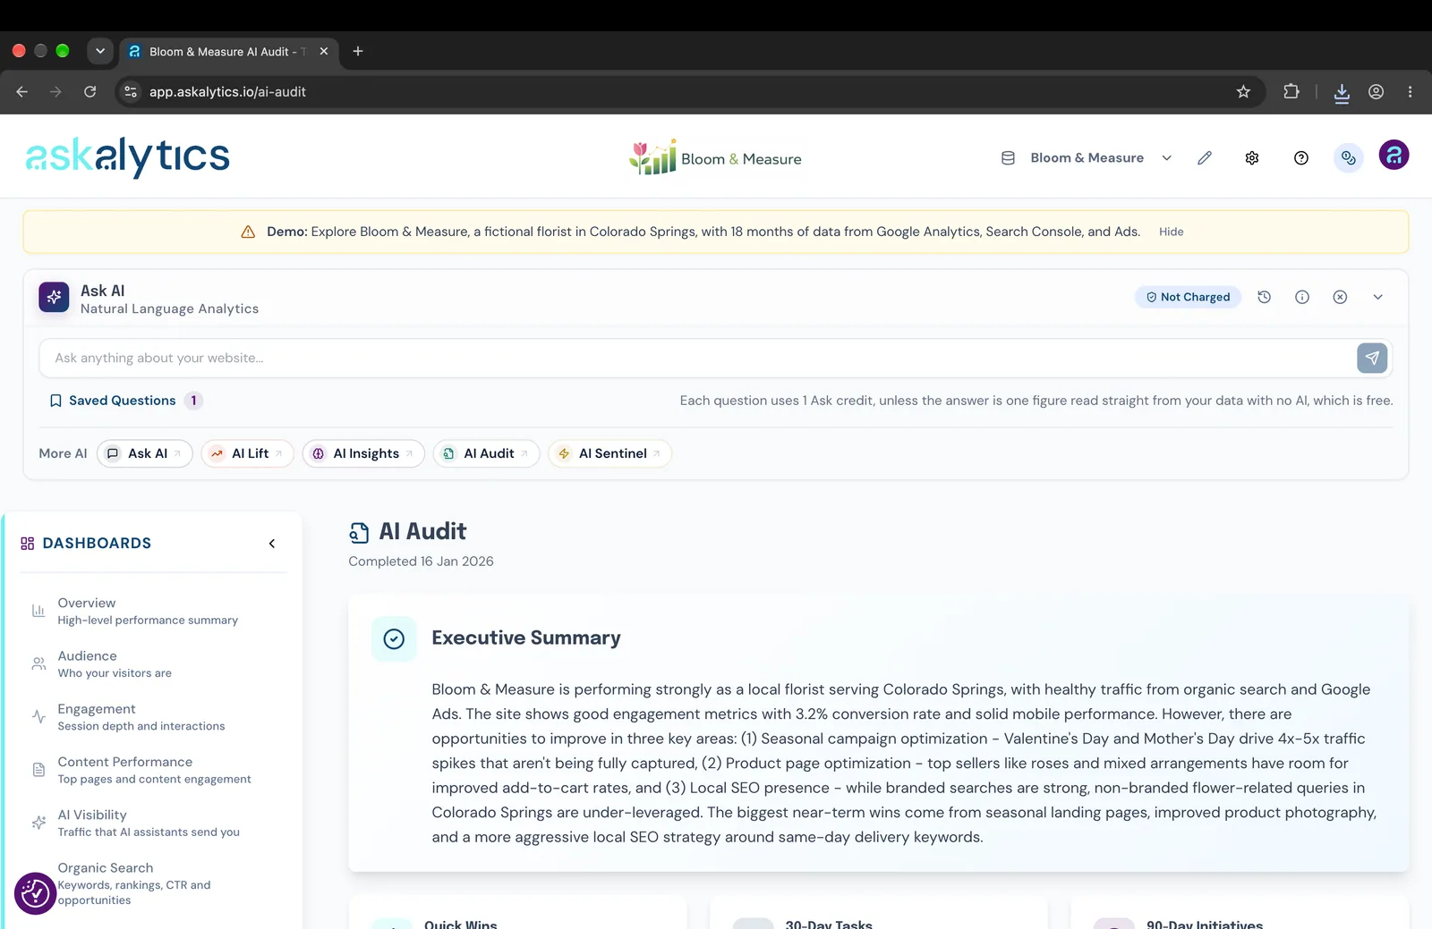This screenshot has height=929, width=1432.
Task: Open the AI Audit chip
Action: 486,453
